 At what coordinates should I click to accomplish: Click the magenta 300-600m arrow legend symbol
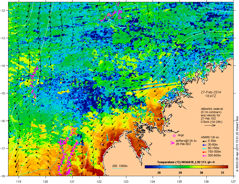204,156
